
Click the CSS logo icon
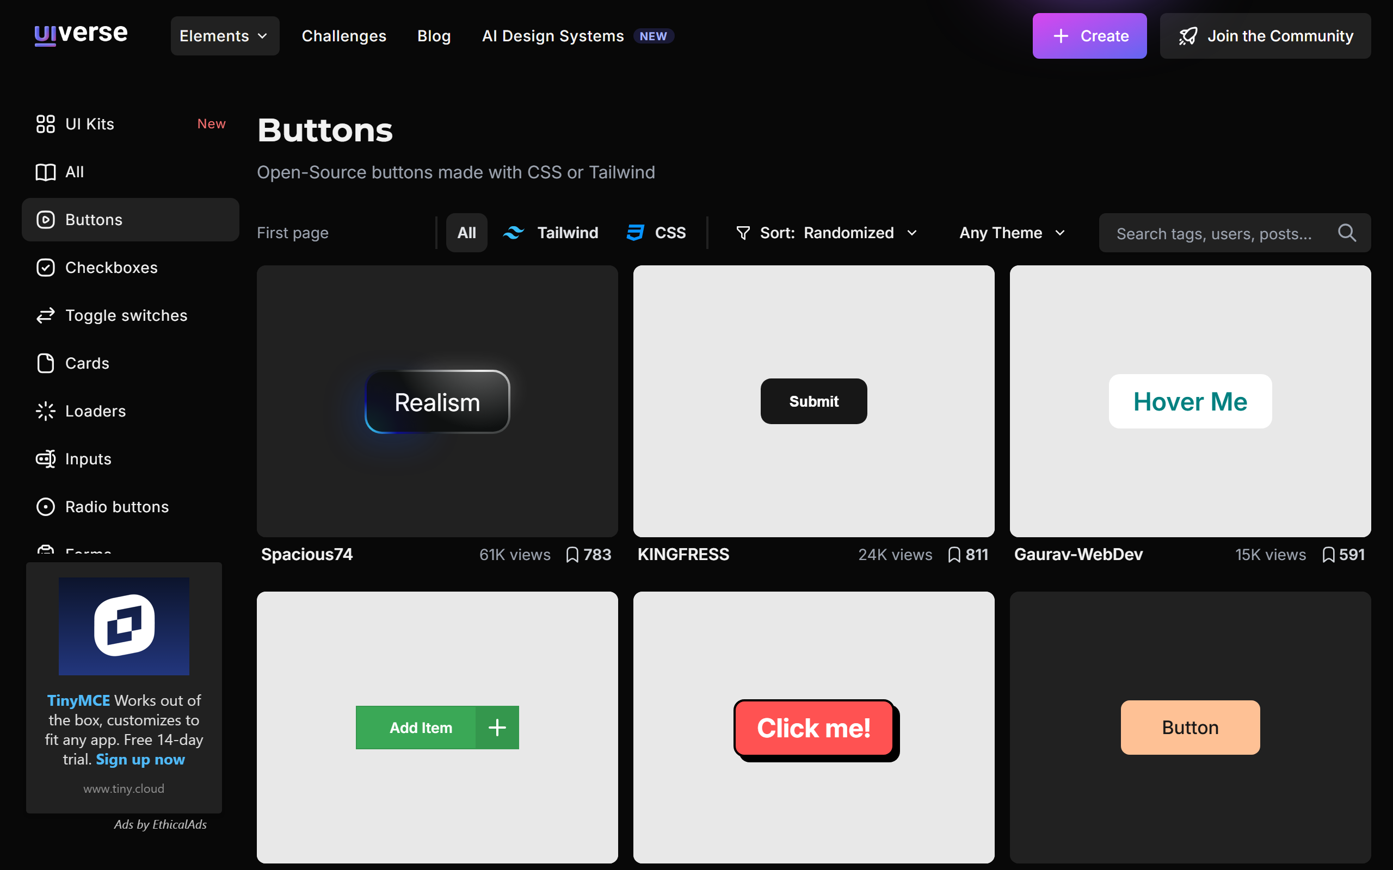pos(636,233)
